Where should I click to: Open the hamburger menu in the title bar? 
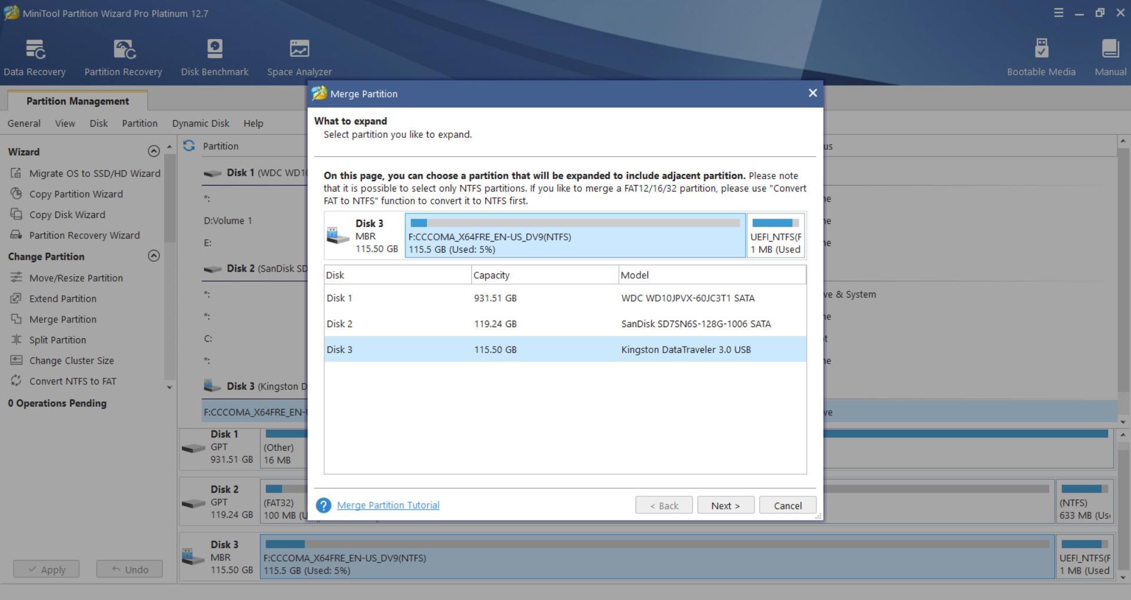pos(1059,13)
